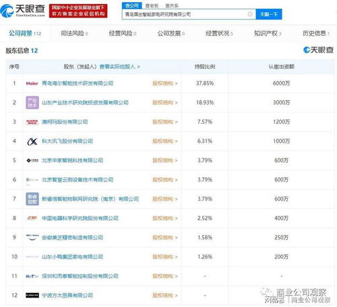
Task: Click the blue 新睿信 logo in row 7
Action: pos(32,199)
